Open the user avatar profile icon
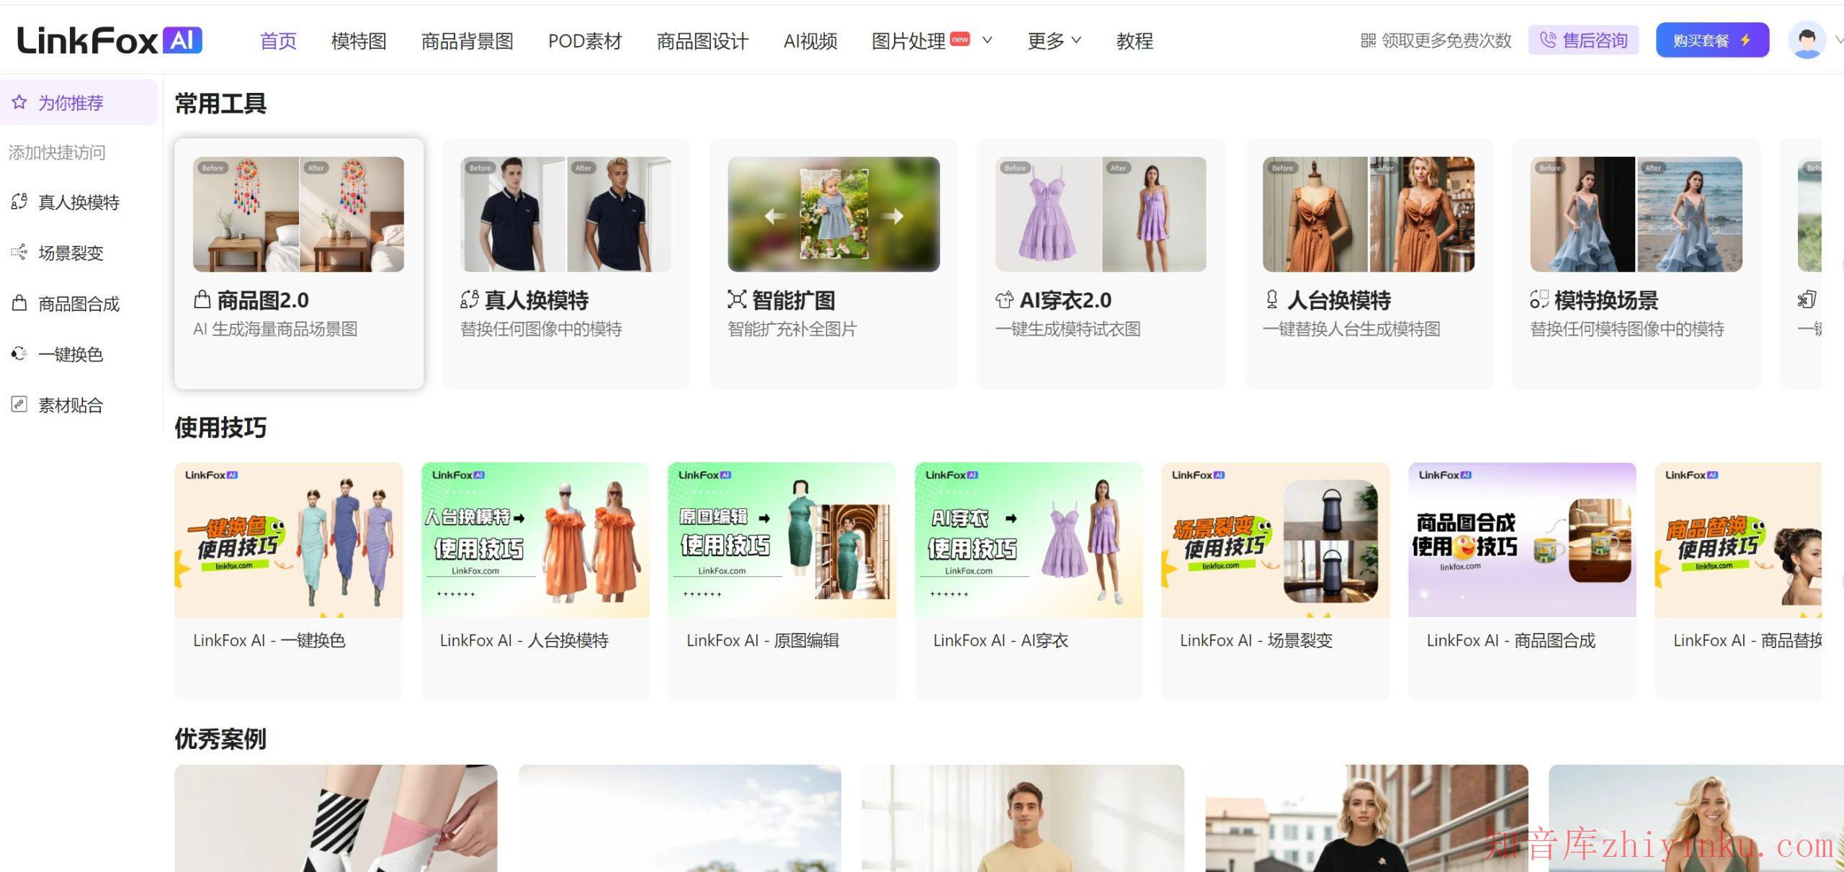This screenshot has width=1844, height=872. pyautogui.click(x=1806, y=40)
